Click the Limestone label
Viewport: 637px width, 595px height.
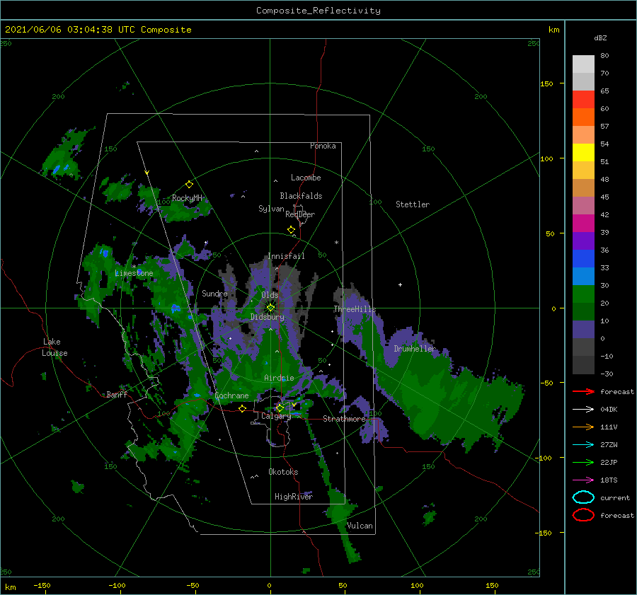click(x=134, y=273)
